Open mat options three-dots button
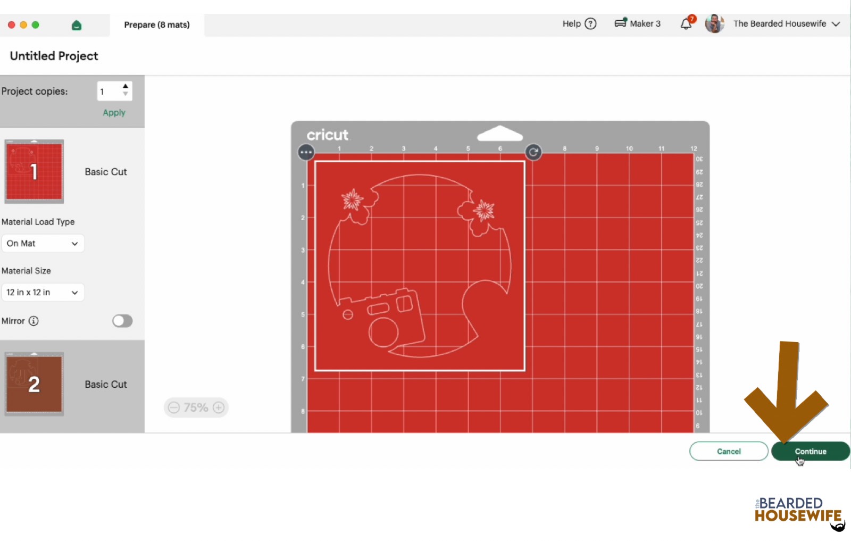The height and width of the screenshot is (541, 851). [306, 153]
